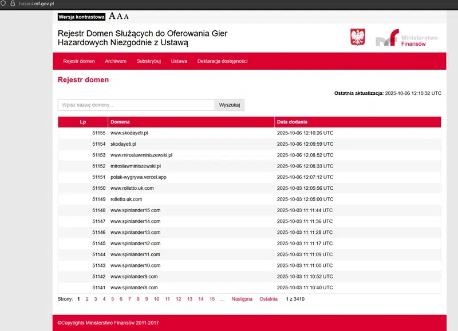
Task: Go to the Subskrybuj page
Action: pyautogui.click(x=149, y=61)
